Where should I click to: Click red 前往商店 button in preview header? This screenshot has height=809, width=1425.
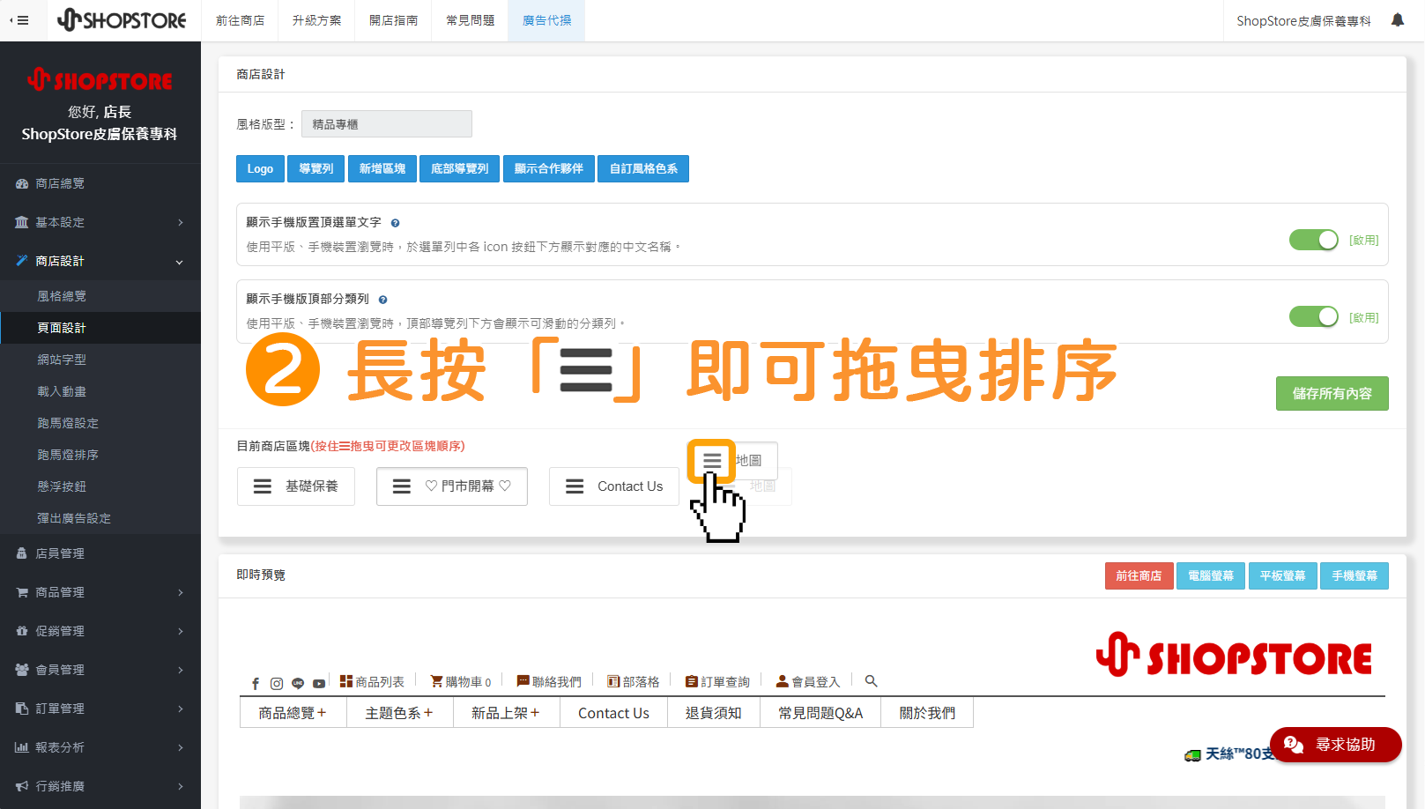(x=1139, y=575)
